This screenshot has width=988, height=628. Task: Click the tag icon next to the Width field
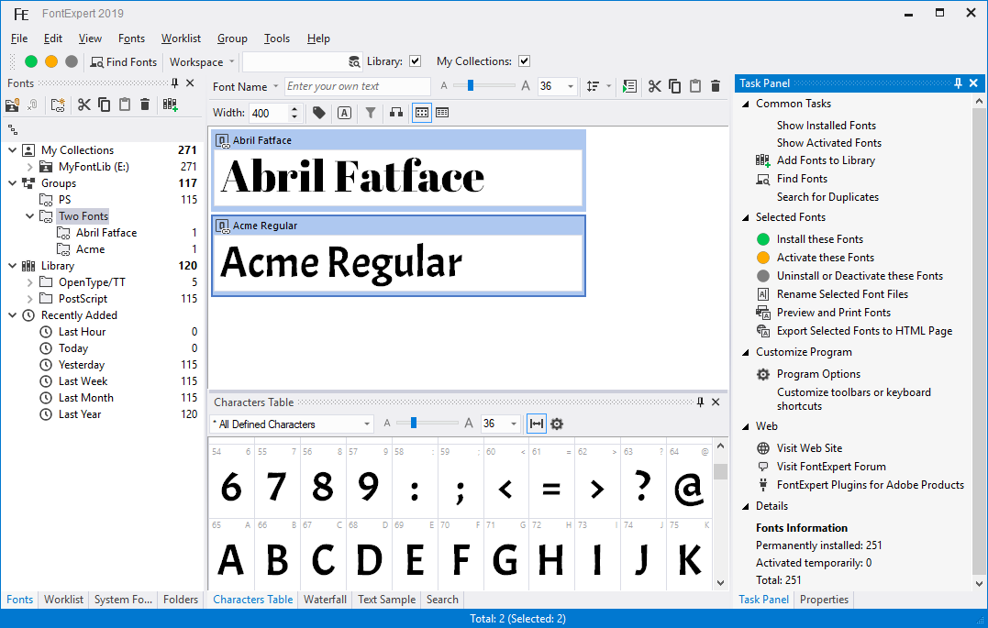(x=319, y=113)
